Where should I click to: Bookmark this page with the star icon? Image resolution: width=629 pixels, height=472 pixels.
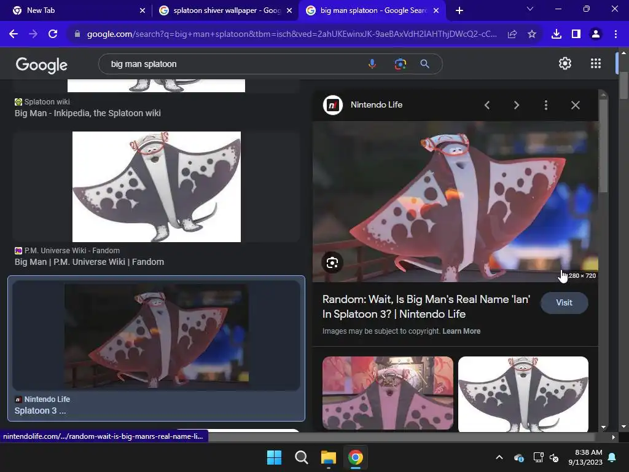click(x=532, y=34)
